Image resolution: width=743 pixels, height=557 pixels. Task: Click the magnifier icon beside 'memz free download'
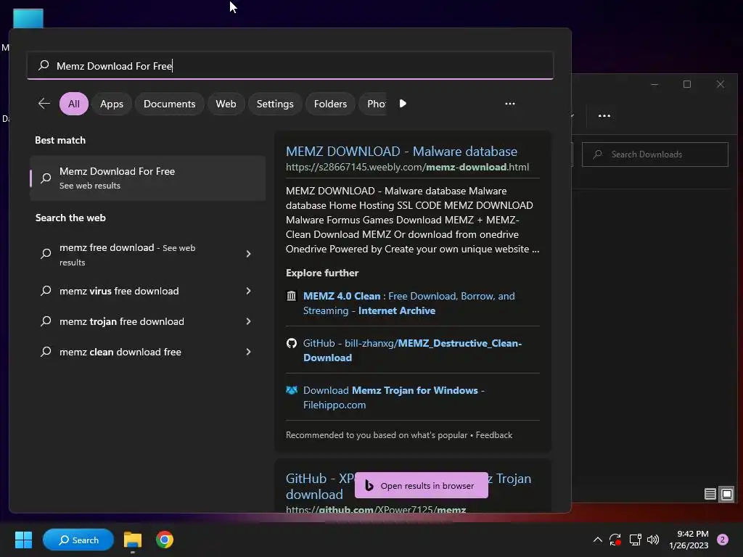(x=46, y=254)
